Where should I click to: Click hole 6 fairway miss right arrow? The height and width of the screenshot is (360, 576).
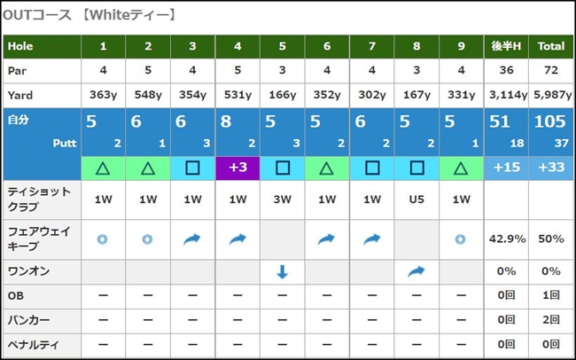click(x=327, y=239)
